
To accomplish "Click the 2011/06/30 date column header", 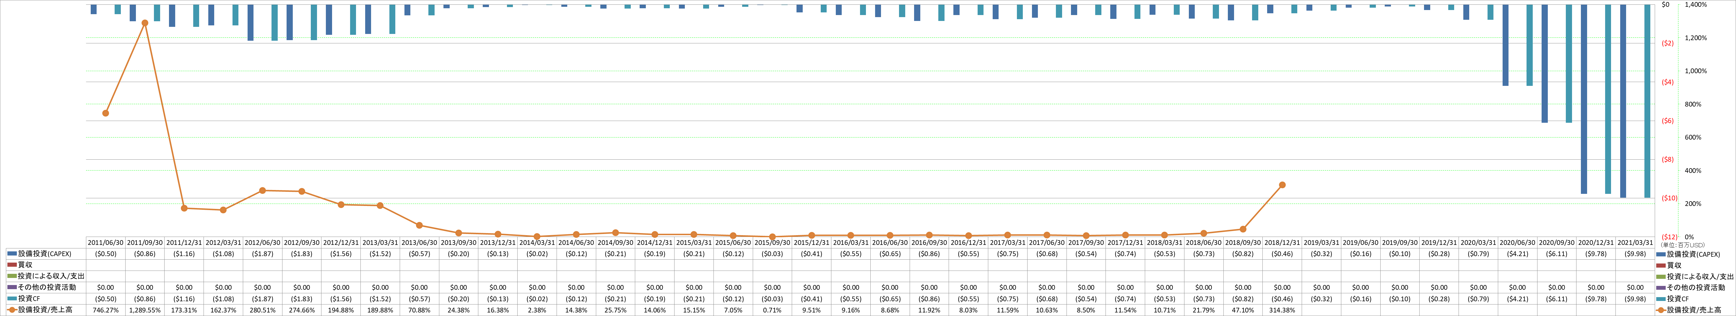I will click(106, 243).
